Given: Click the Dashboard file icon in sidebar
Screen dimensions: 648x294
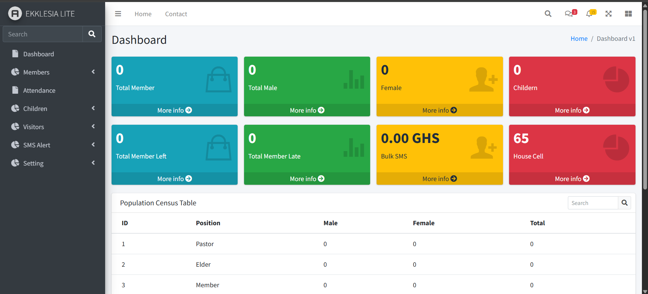Looking at the screenshot, I should coord(15,54).
